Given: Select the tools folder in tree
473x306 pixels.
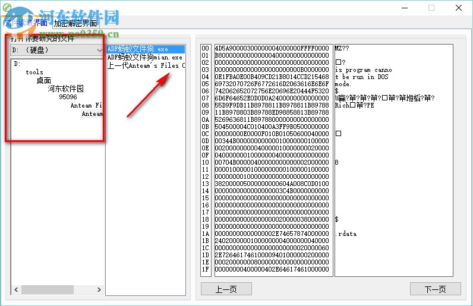Looking at the screenshot, I should [34, 72].
